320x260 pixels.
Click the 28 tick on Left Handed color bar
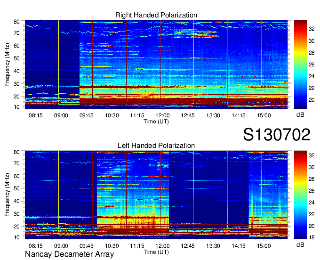click(x=312, y=179)
